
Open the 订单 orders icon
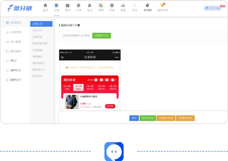pos(79,5)
